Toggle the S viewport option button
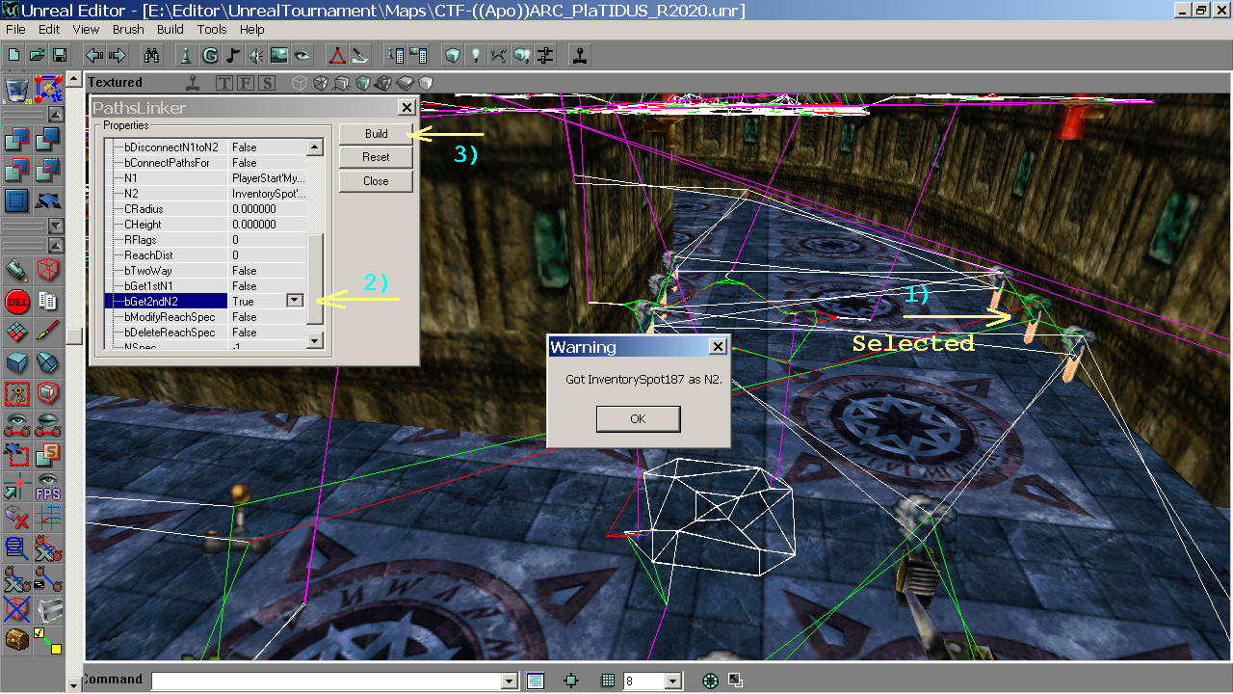The width and height of the screenshot is (1233, 694). [x=267, y=83]
